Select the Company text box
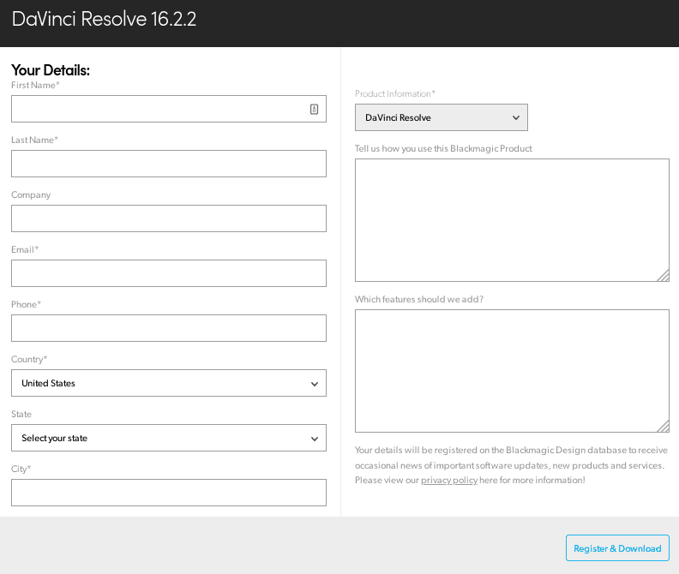The image size is (679, 574). 169,218
